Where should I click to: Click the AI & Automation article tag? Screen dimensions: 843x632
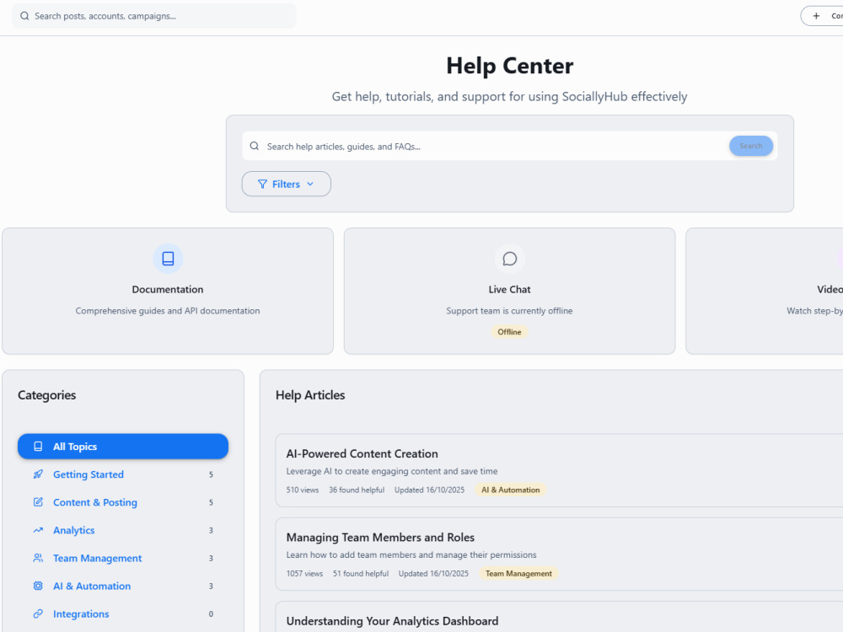tap(511, 490)
